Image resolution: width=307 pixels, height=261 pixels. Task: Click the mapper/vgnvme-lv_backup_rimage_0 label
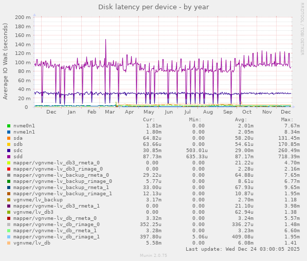[x=63, y=181]
